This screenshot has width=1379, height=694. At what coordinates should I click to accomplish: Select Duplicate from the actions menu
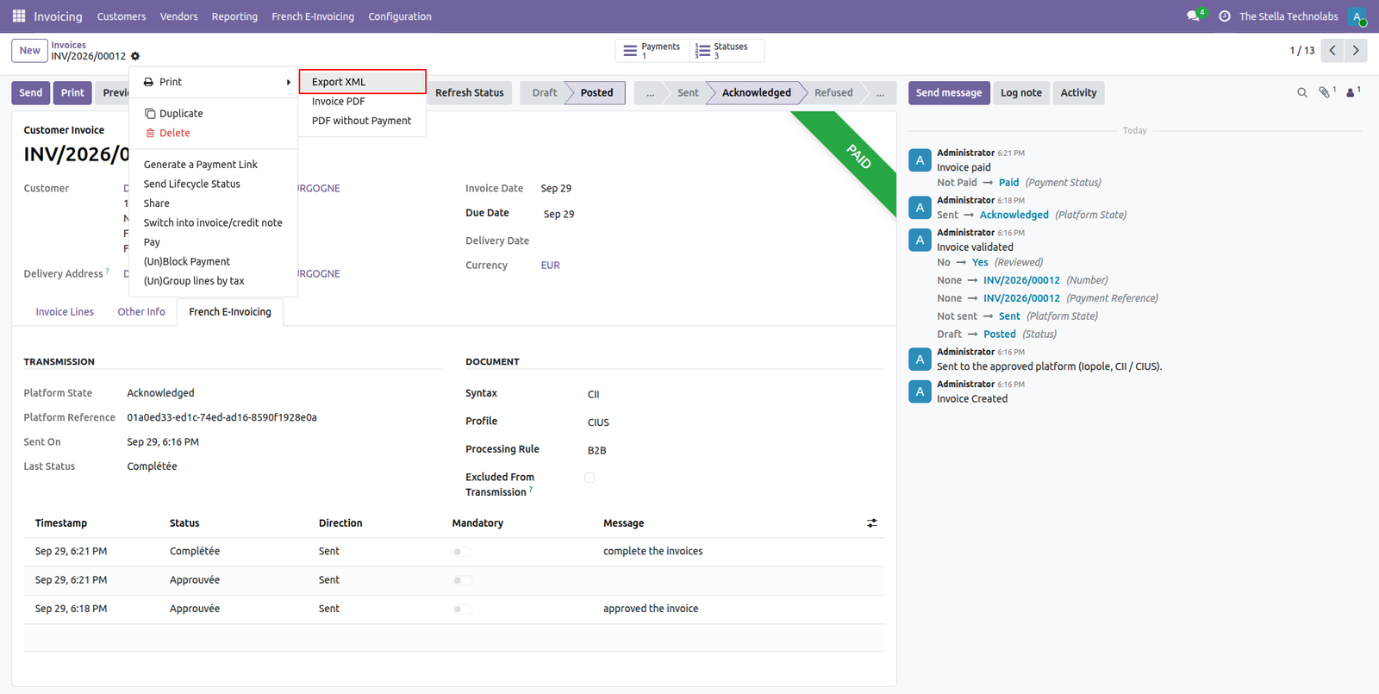[x=213, y=113]
